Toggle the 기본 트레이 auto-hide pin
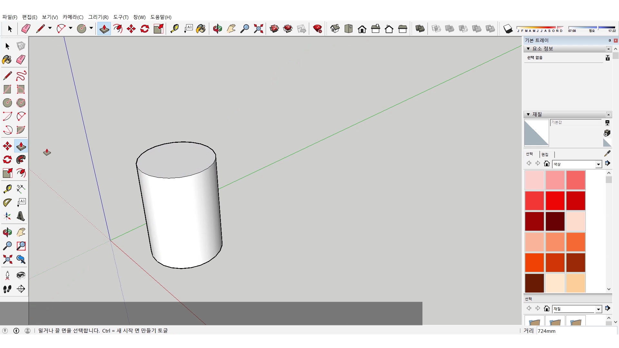This screenshot has width=619, height=348. click(609, 41)
